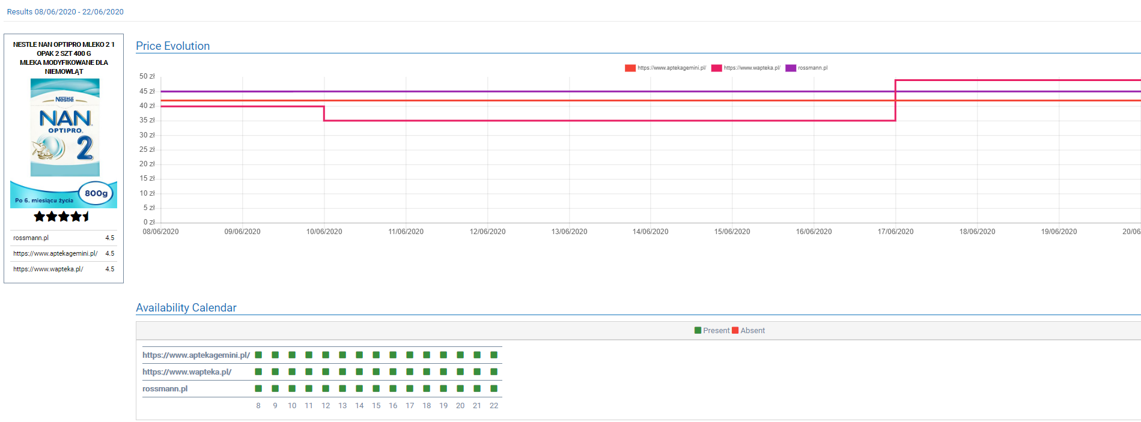Click the 35 zł y-axis label
The width and height of the screenshot is (1141, 422).
[x=147, y=120]
